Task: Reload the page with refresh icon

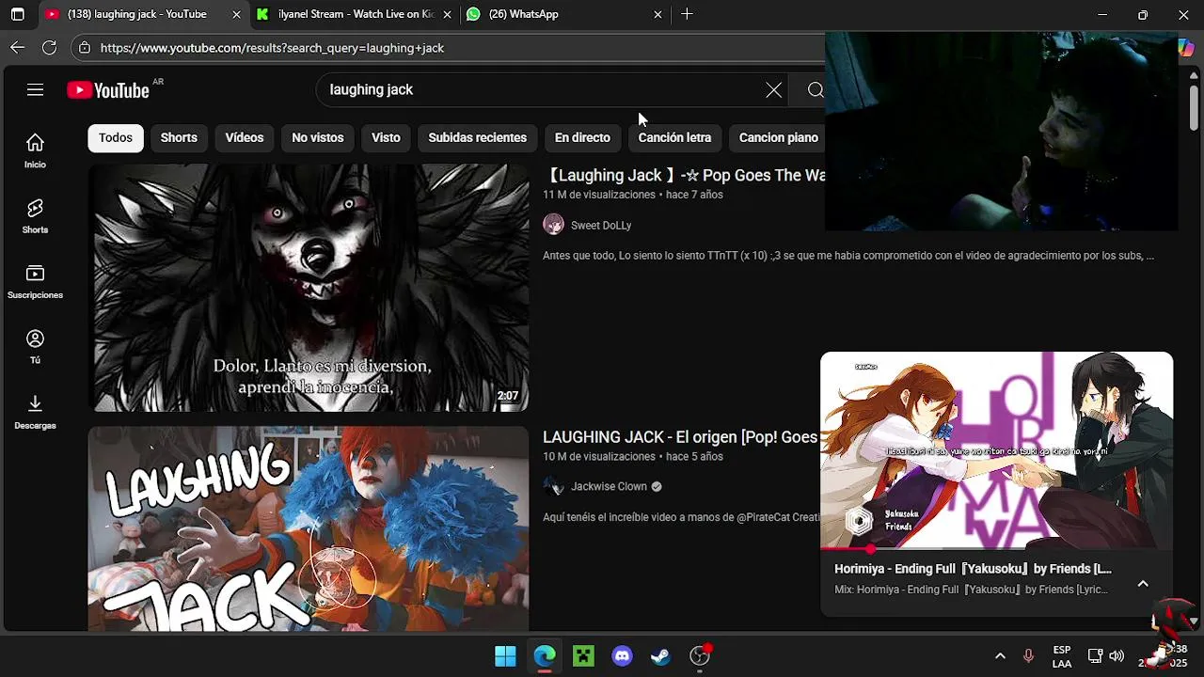Action: click(x=49, y=47)
